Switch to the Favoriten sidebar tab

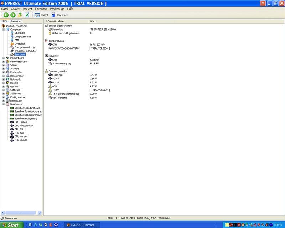pyautogui.click(x=16, y=21)
